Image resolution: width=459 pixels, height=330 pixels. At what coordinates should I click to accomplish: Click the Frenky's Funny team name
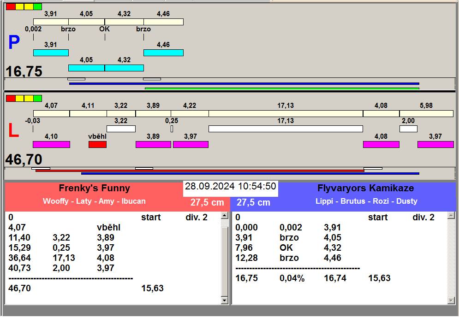[94, 188]
